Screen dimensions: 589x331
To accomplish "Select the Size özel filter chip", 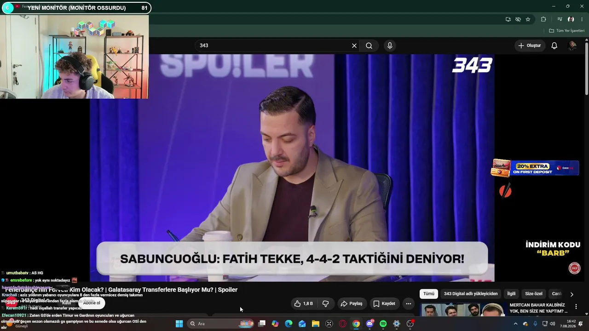I will (534, 294).
